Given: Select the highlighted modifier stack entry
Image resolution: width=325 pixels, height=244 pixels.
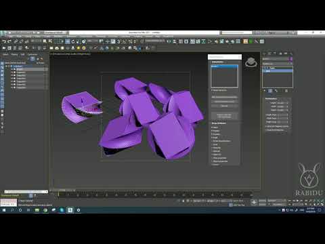Looking at the screenshot, I should click(x=278, y=71).
